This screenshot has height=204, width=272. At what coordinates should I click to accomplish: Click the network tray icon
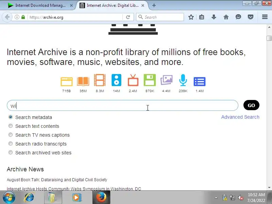tap(233, 198)
